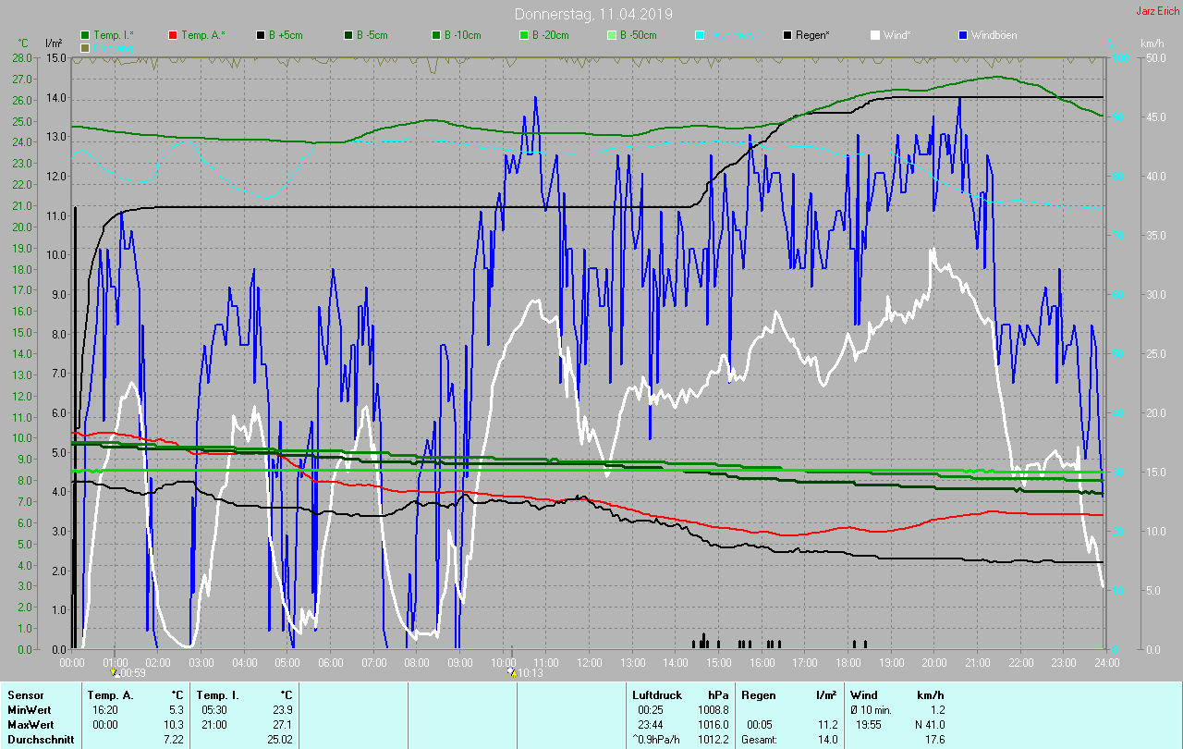The height and width of the screenshot is (749, 1183).
Task: Click the MaxWert row label
Action: click(30, 725)
